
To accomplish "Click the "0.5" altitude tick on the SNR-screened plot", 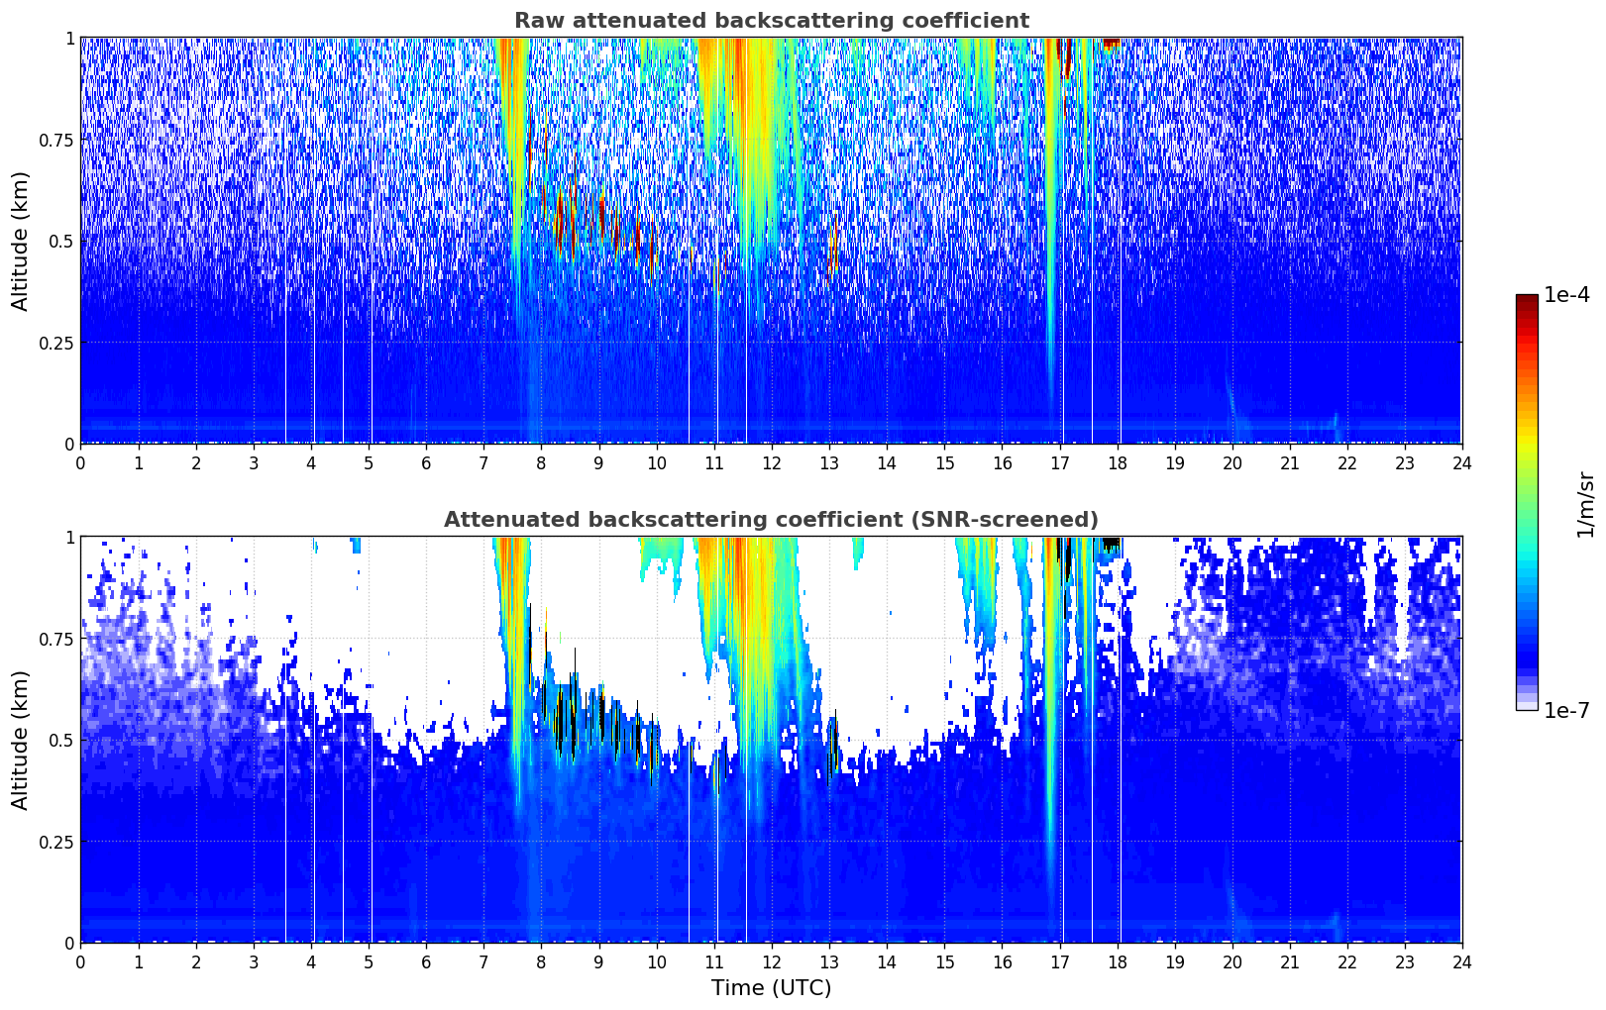I will tap(60, 740).
